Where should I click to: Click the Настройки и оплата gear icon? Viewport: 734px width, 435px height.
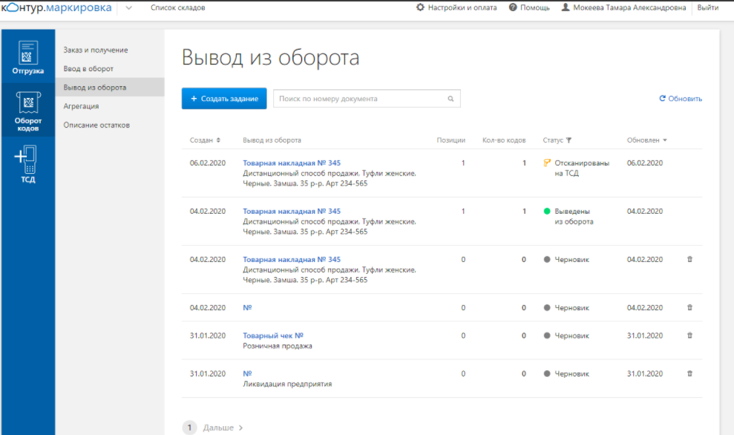point(420,7)
